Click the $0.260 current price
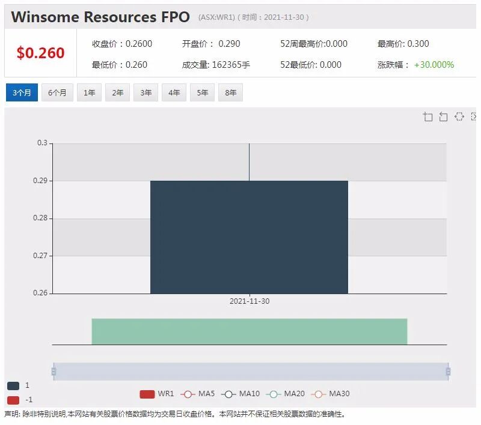 click(x=40, y=53)
